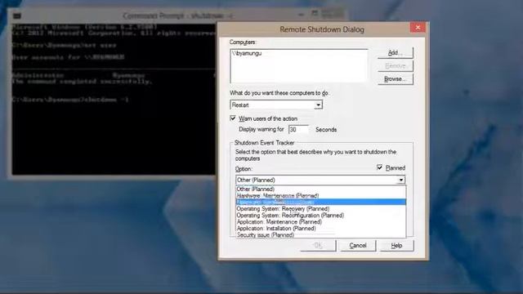This screenshot has width=523, height=294.
Task: Choose Operating System: Recovery (Planned)
Action: (320, 209)
